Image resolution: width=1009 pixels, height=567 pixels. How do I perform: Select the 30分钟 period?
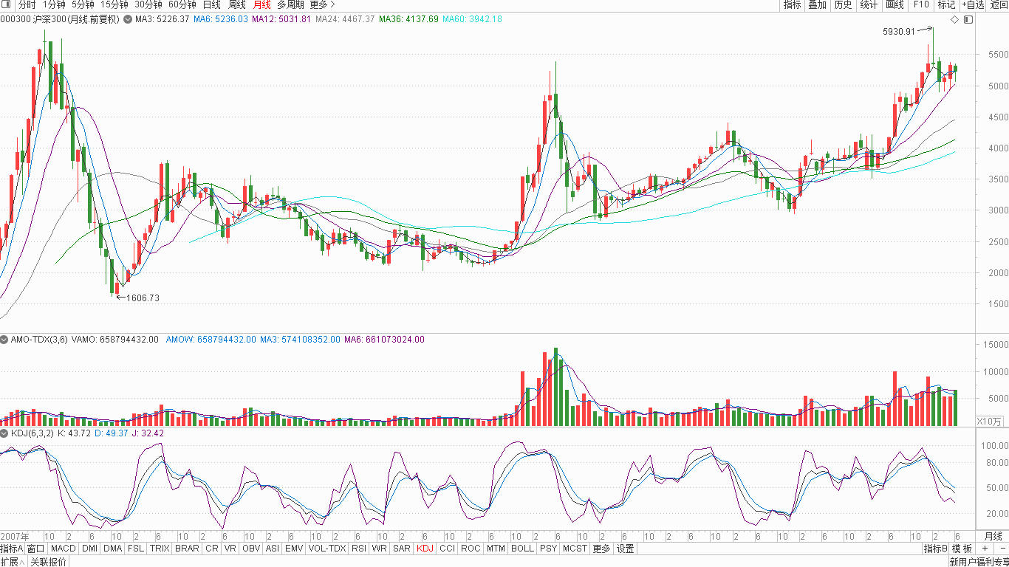(148, 4)
